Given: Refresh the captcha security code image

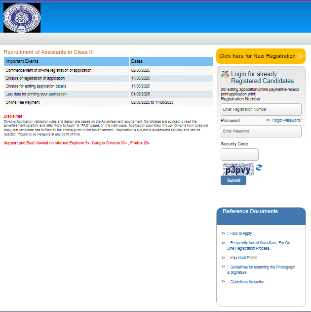Looking at the screenshot, I should 259,168.
